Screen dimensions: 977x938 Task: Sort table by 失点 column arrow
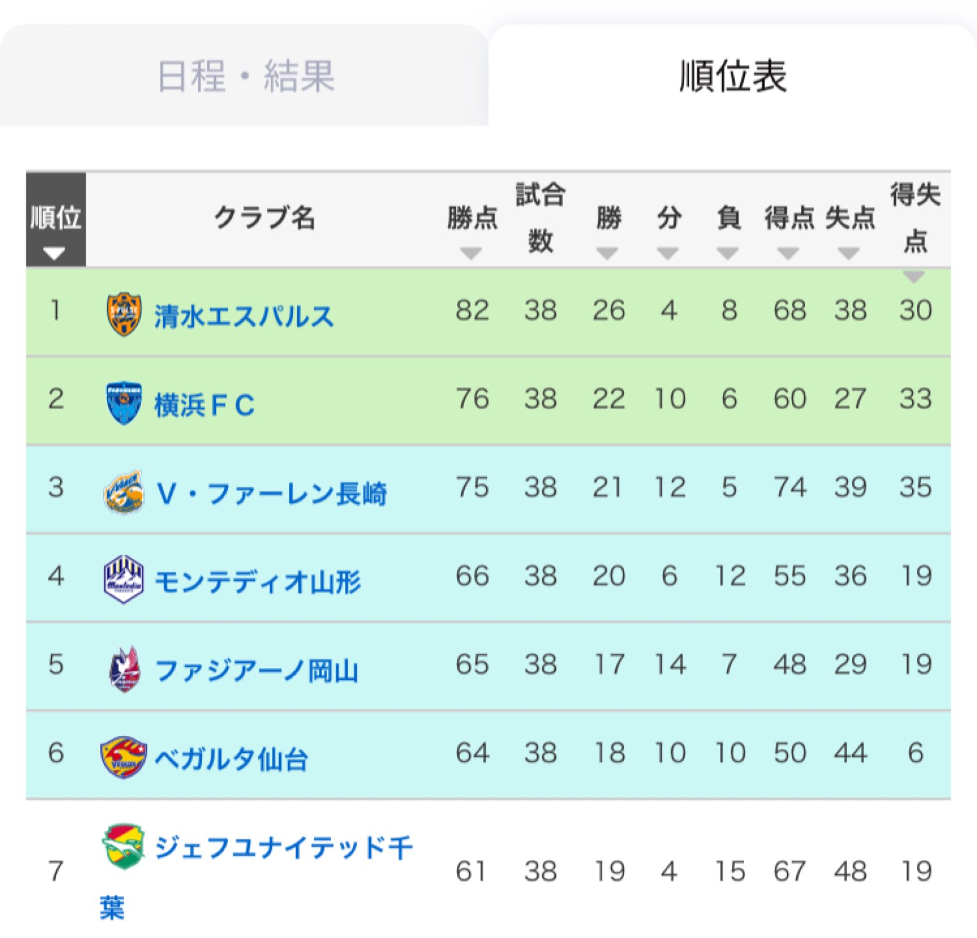tap(848, 253)
